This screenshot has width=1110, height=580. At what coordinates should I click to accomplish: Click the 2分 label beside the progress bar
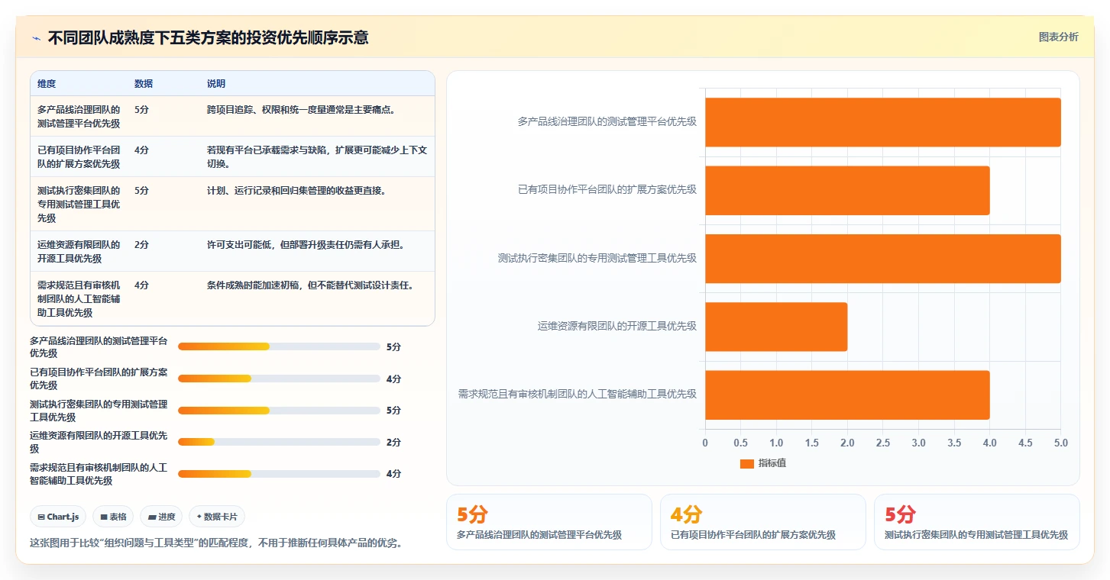pos(393,442)
